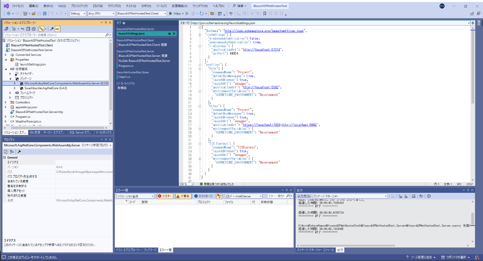The width and height of the screenshot is (483, 261).
Task: Open the ファイル(F) menu
Action: (18, 6)
